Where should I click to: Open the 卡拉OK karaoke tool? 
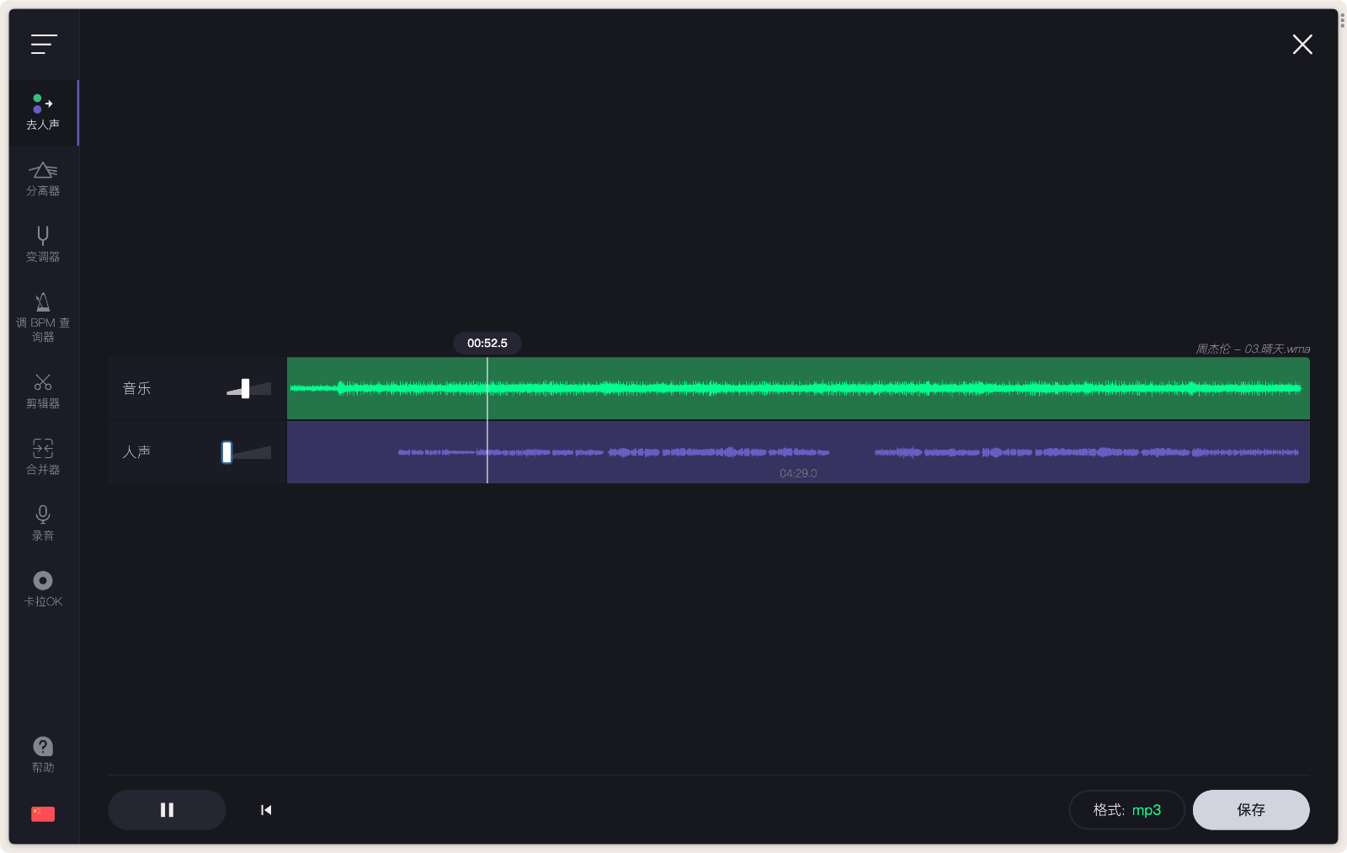43,587
